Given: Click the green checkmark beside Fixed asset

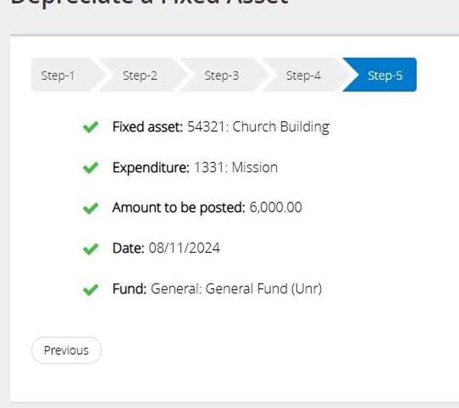Looking at the screenshot, I should pyautogui.click(x=91, y=127).
